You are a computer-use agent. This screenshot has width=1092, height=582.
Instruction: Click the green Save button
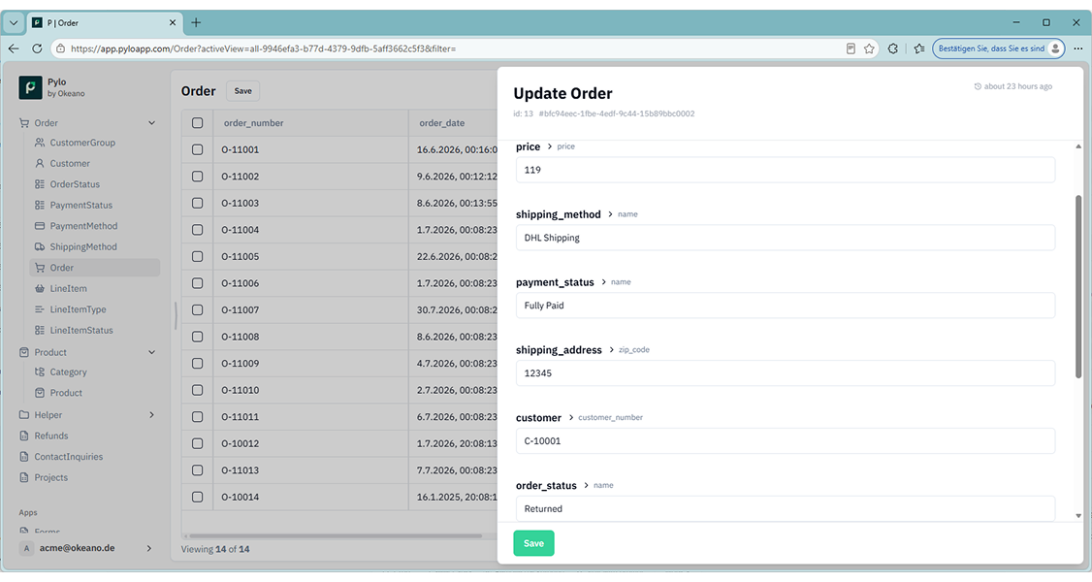533,543
